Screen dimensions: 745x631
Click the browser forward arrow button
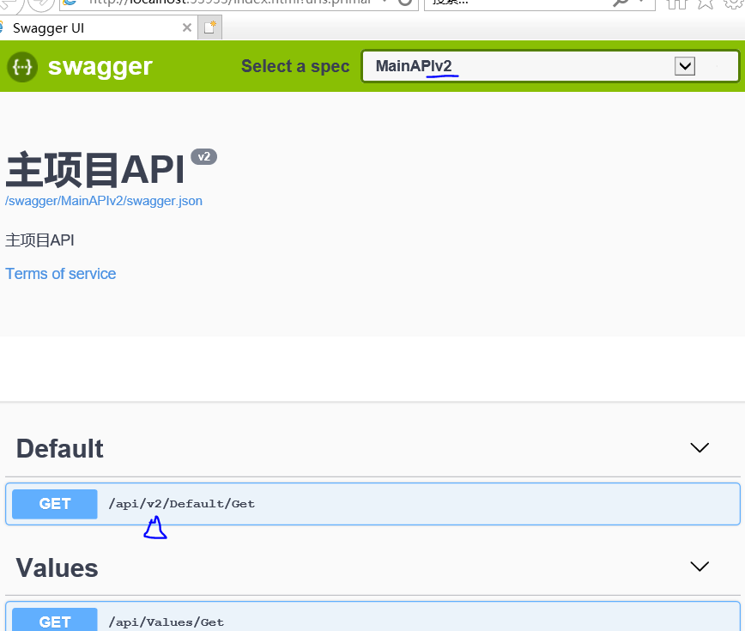[x=41, y=3]
